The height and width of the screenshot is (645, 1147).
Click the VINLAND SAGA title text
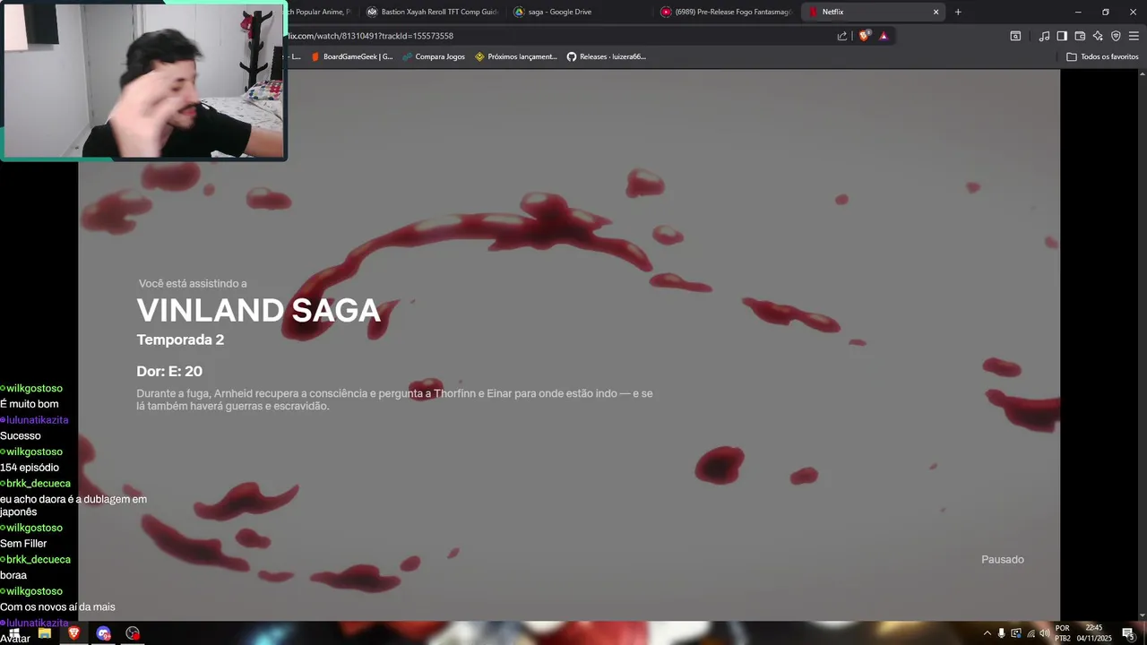[x=259, y=311]
